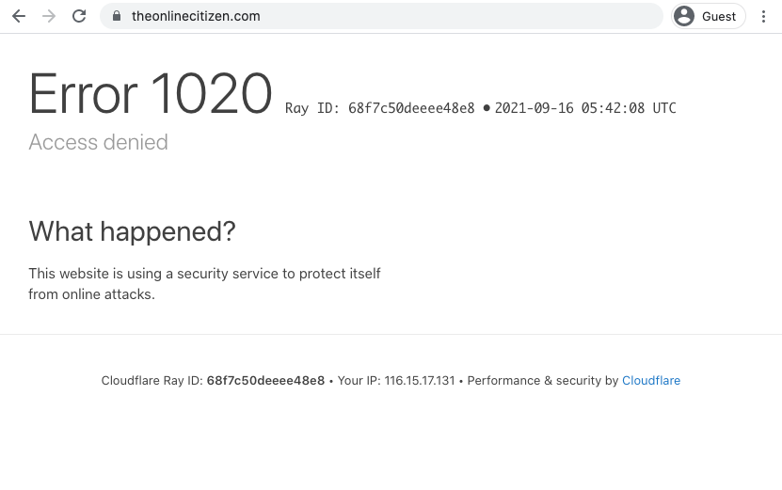Click the horizontal divider above the footer
The height and width of the screenshot is (490, 782).
(391, 334)
